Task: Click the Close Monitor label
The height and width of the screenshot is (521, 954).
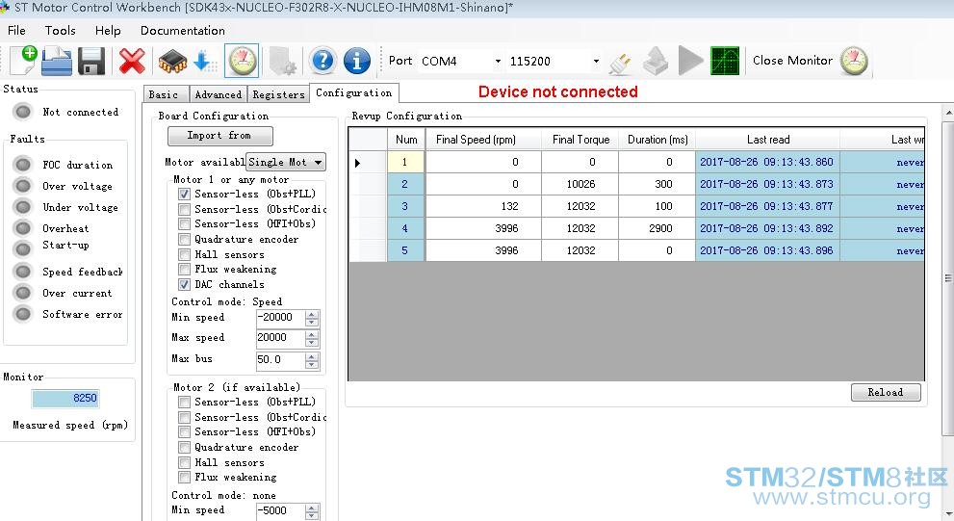Action: pos(792,61)
